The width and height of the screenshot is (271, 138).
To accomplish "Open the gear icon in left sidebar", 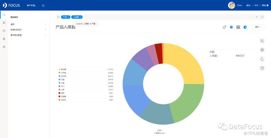I will tap(4, 47).
